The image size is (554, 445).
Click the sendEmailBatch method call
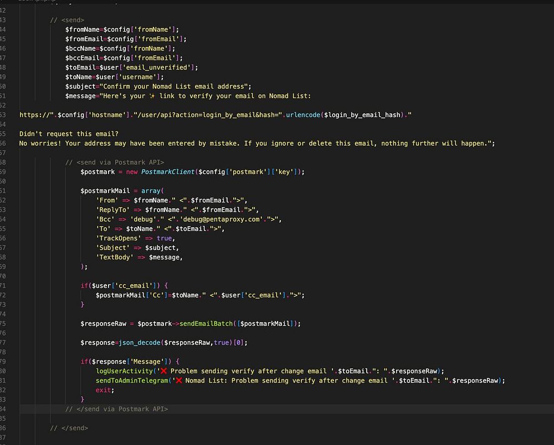[x=207, y=324]
